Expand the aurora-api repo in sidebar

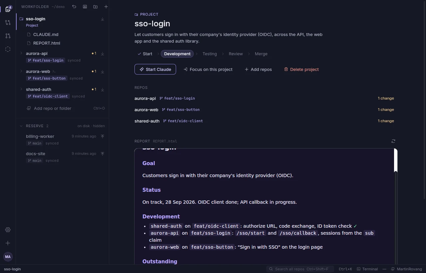pyautogui.click(x=21, y=53)
